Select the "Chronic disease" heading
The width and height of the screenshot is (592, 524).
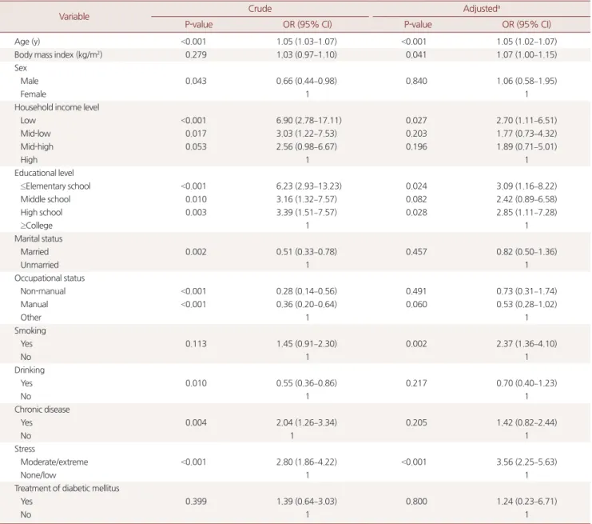[42, 410]
